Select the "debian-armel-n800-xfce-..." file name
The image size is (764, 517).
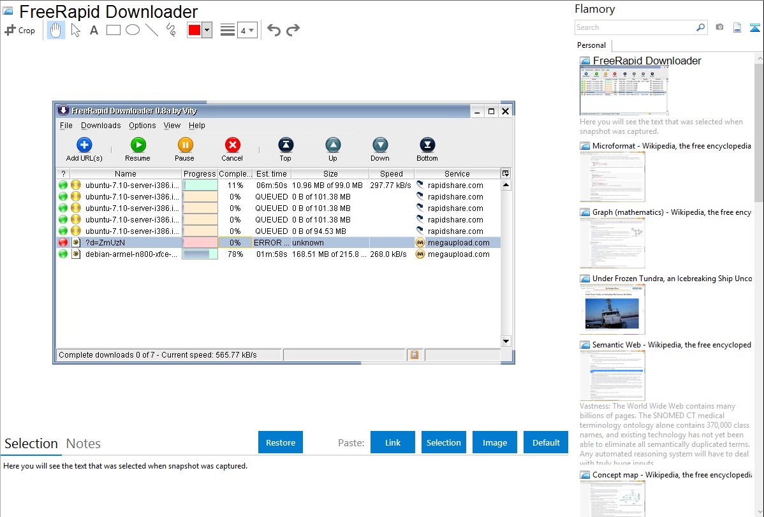131,254
